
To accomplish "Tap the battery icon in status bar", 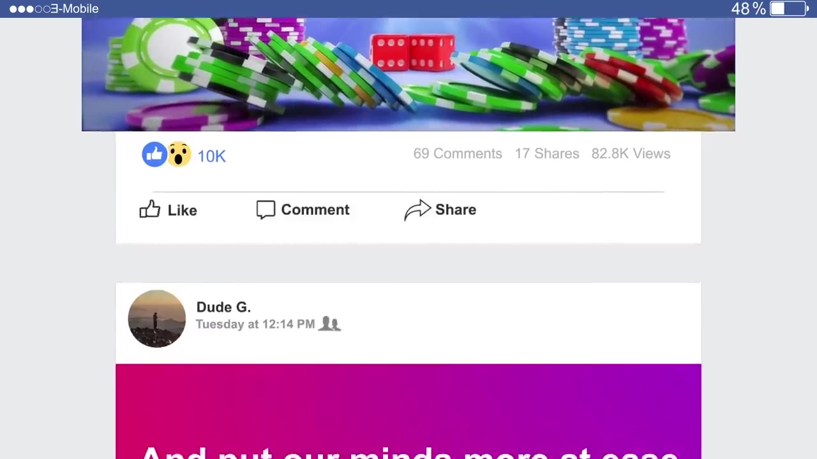I will tap(790, 9).
